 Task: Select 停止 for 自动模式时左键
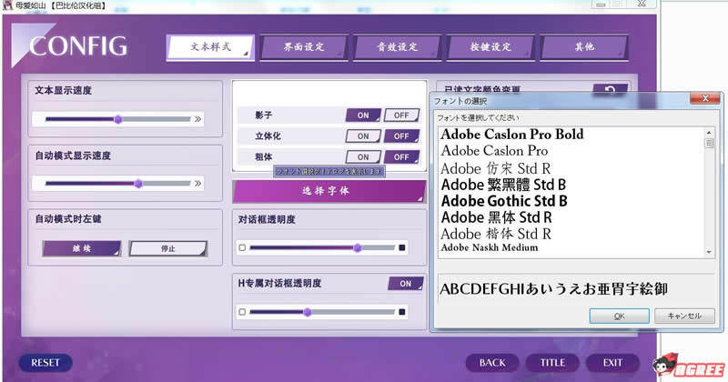point(167,248)
